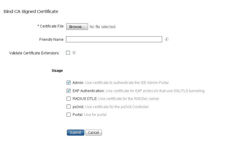
Task: Cancel the certificate binding
Action: tap(93, 133)
